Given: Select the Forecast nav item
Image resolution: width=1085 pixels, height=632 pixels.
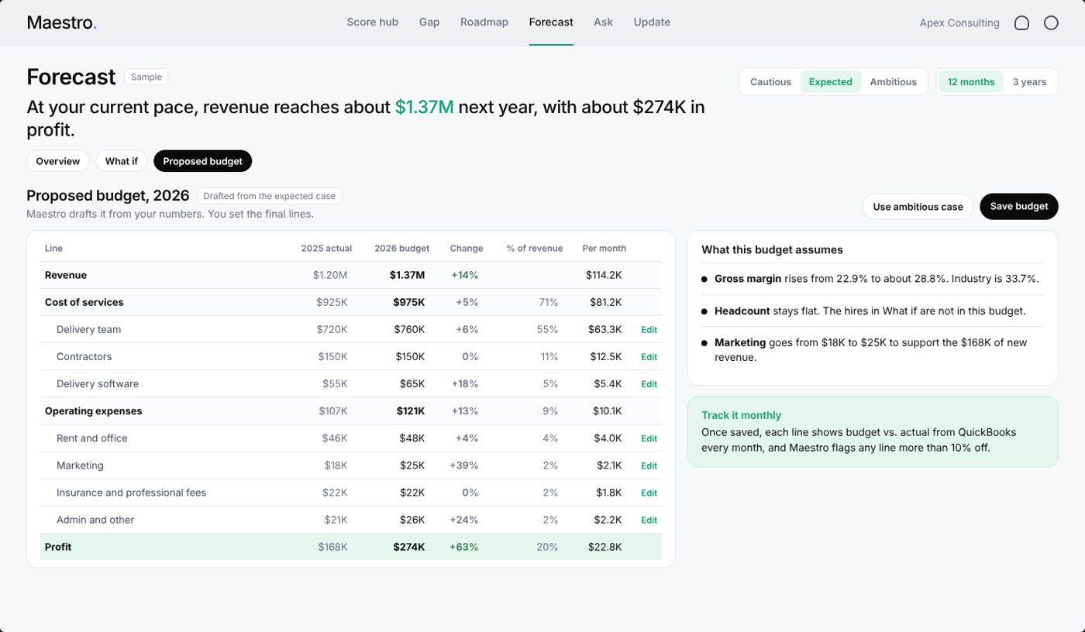Looking at the screenshot, I should coord(551,22).
